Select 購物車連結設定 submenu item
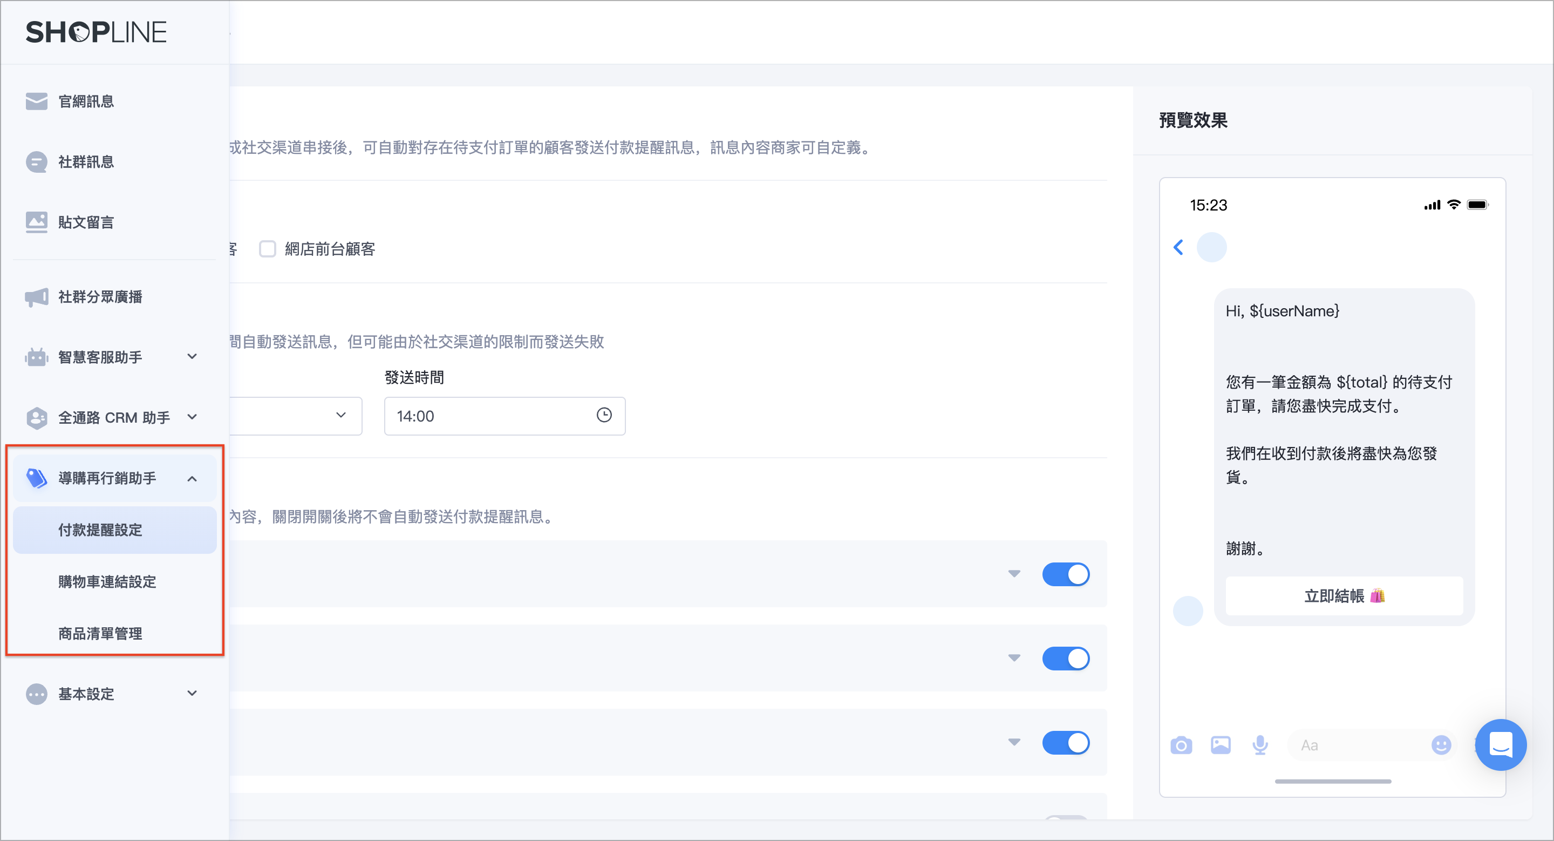This screenshot has width=1554, height=841. point(114,581)
